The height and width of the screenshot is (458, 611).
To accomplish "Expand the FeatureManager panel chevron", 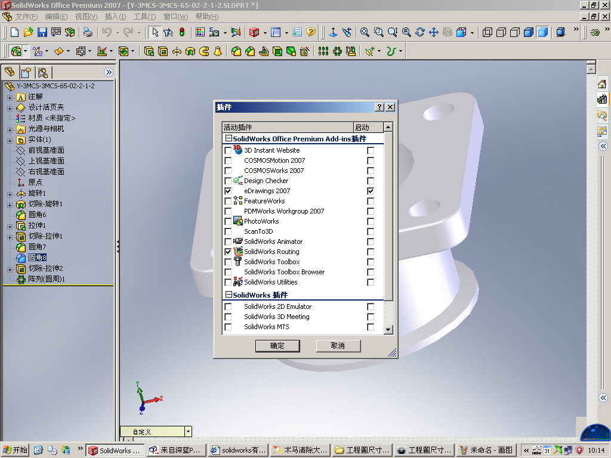I will [109, 72].
